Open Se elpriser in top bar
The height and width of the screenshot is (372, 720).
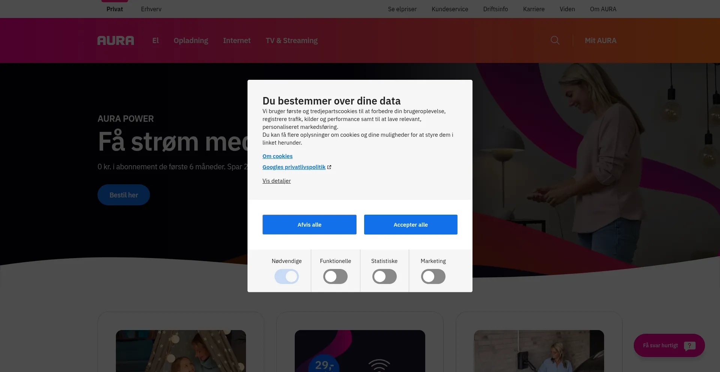(402, 9)
